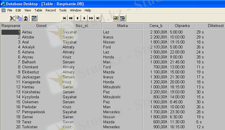225x130 pixels.
Task: Click the Field View 'ab' icon
Action: [116, 18]
